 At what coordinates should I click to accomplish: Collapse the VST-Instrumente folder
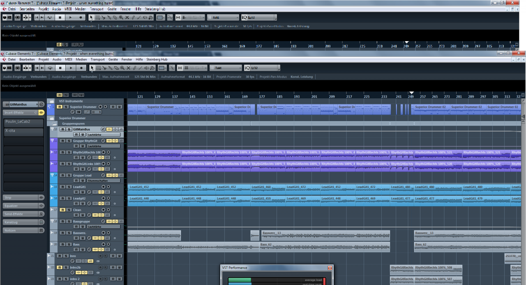coord(51,101)
